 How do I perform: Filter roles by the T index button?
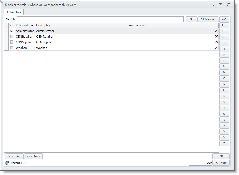pos(224,108)
